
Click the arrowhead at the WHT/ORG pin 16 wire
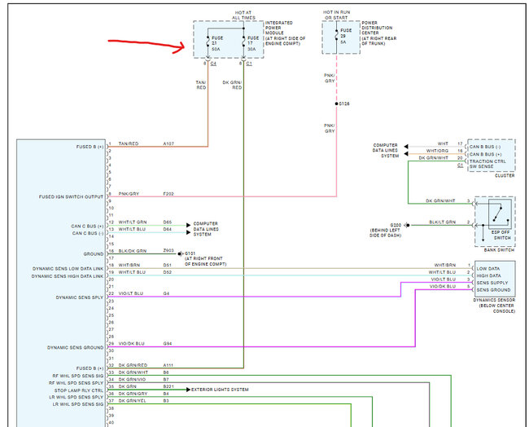pos(406,154)
